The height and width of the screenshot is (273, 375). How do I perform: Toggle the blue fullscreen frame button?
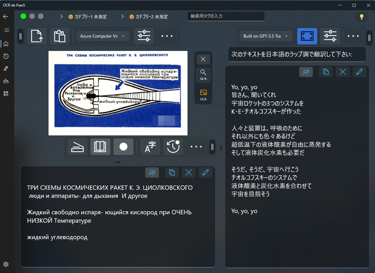(307, 36)
